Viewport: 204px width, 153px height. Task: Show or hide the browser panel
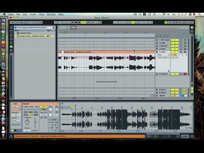click(11, 28)
